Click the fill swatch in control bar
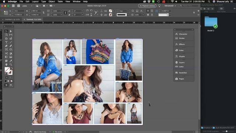 click(x=111, y=11)
